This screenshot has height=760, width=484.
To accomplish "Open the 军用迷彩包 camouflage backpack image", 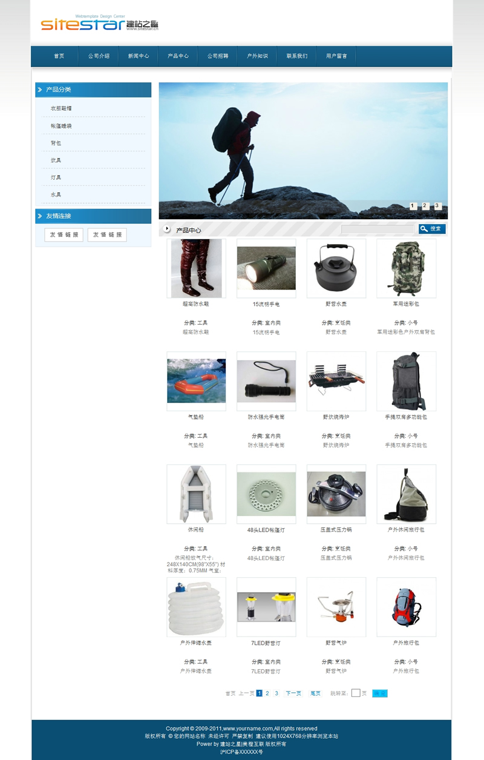I will pyautogui.click(x=406, y=268).
